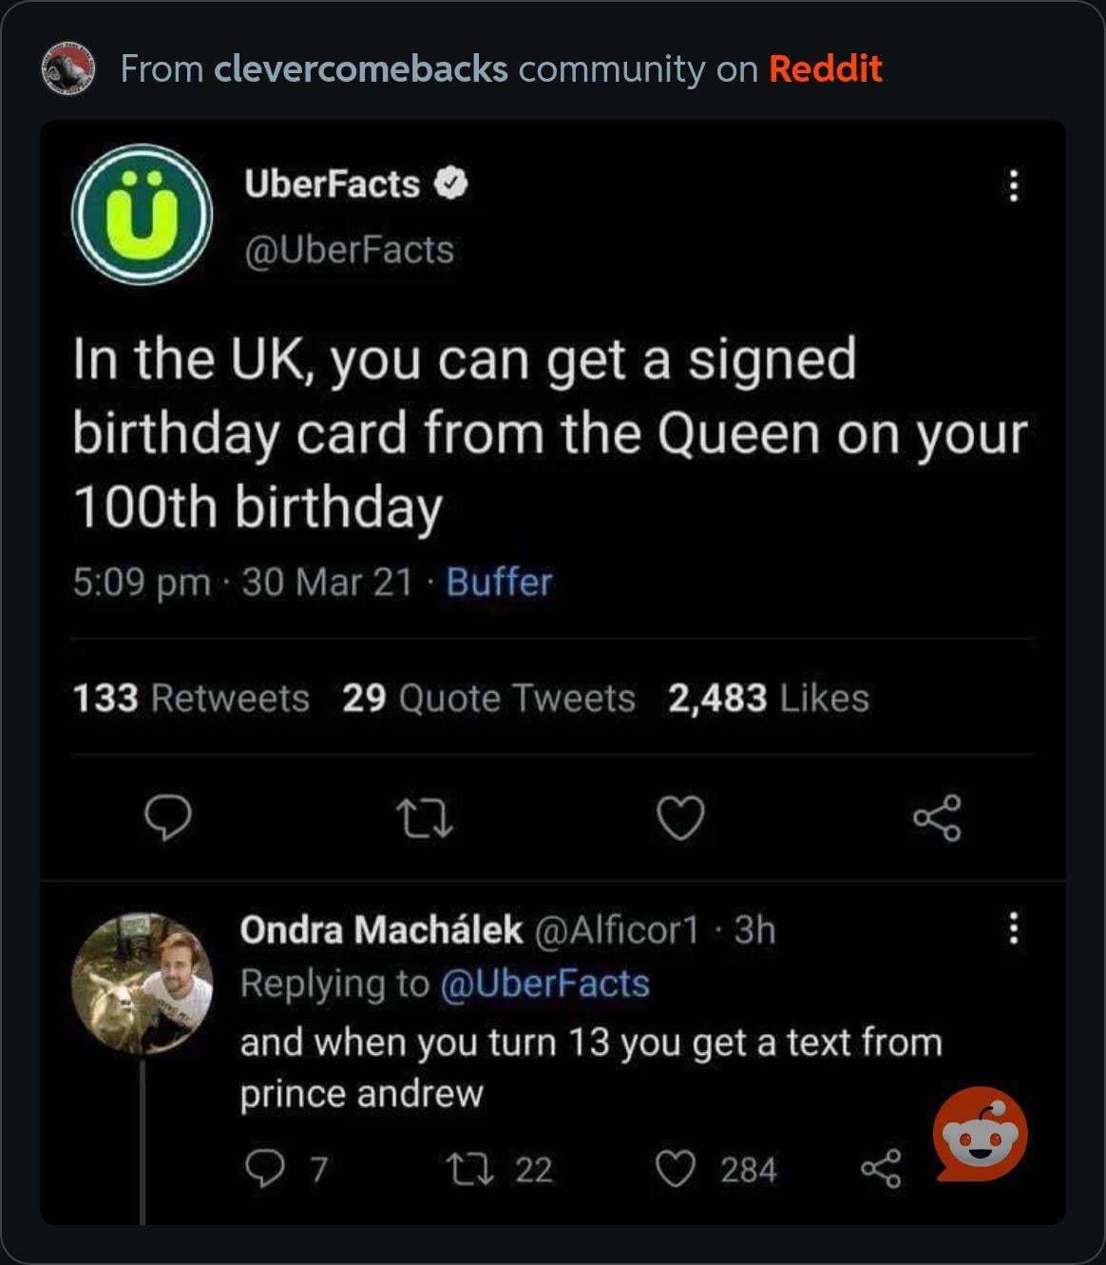
Task: Reply to Ondra Machálek's comment
Action: (263, 1169)
